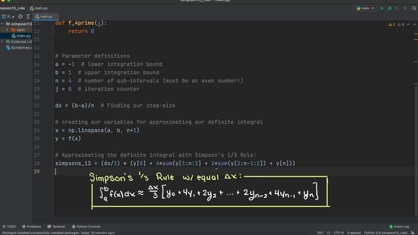Click line 29 in the editor gutter

click(x=37, y=172)
